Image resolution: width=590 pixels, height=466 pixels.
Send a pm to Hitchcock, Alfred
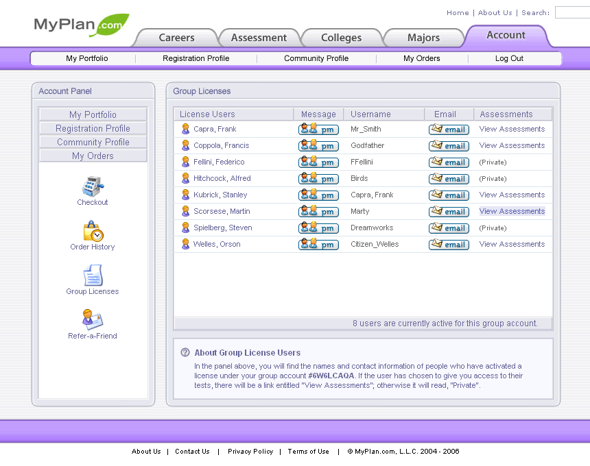318,179
